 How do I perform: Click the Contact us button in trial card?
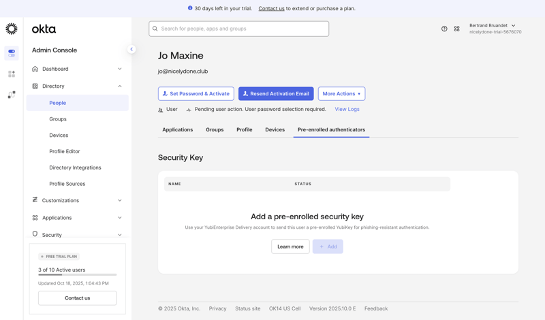coord(78,298)
